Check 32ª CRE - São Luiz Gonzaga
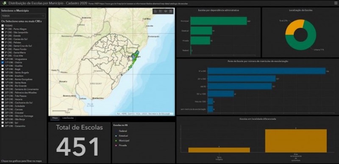This screenshot has width=339, height=164. 3,116
